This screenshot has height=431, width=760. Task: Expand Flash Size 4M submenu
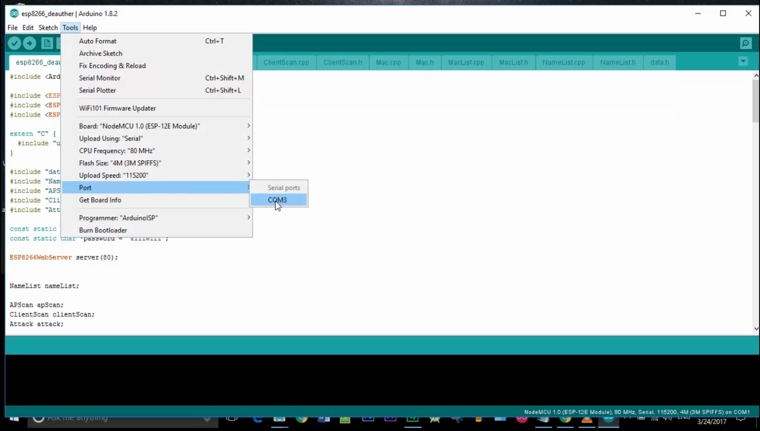point(157,163)
